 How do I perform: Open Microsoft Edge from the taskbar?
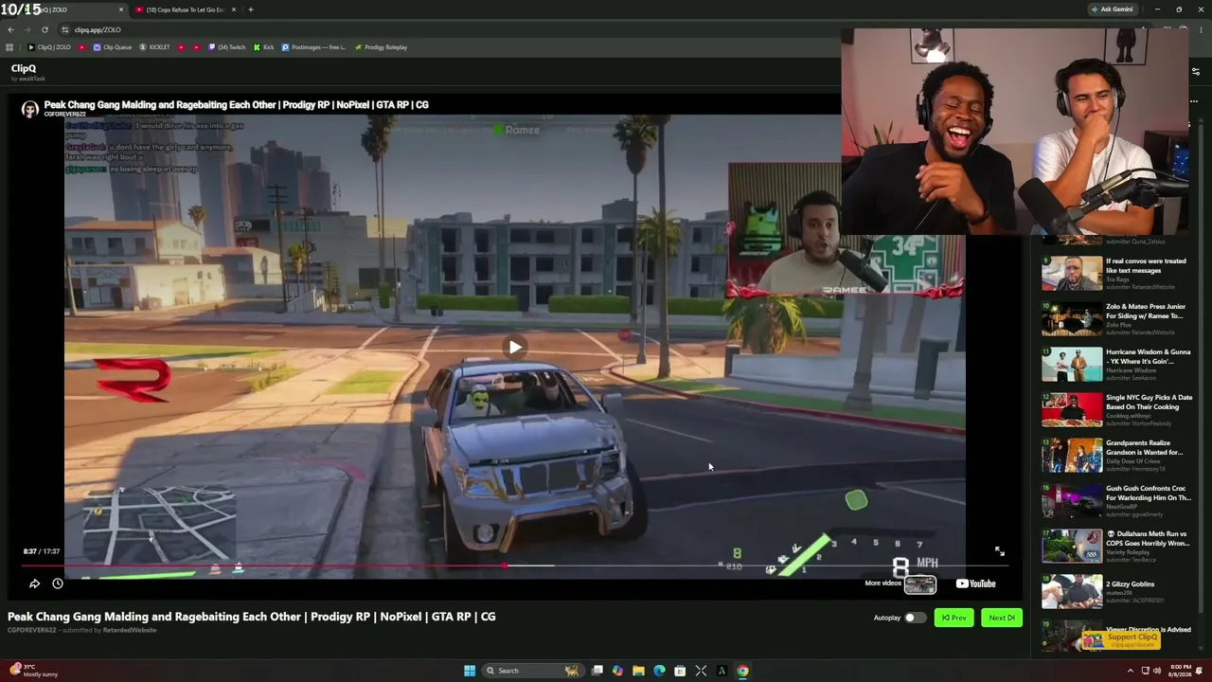[x=659, y=671]
